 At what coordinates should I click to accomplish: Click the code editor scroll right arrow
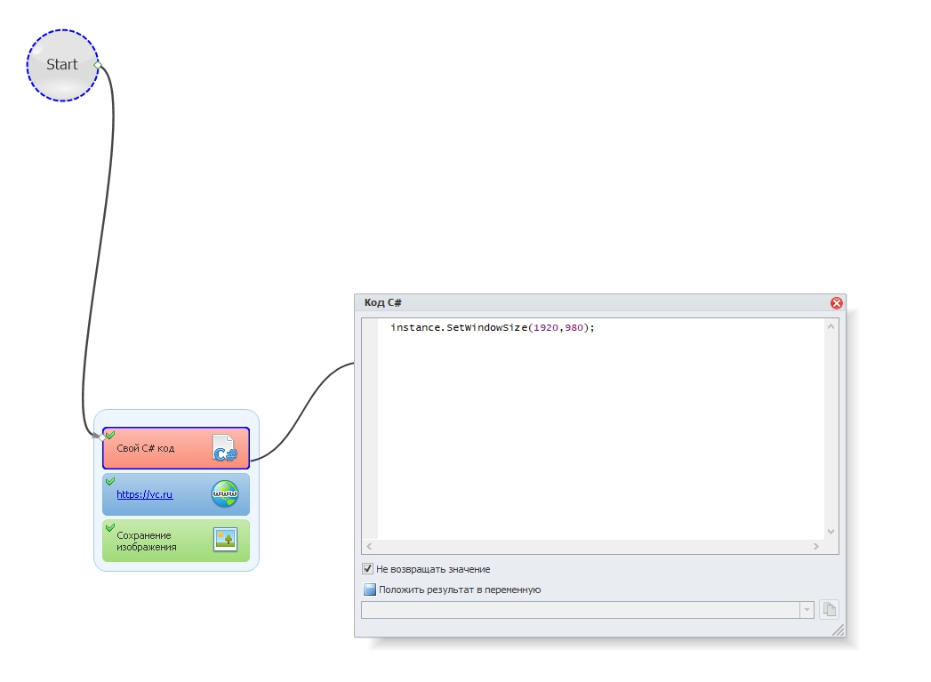click(x=815, y=546)
